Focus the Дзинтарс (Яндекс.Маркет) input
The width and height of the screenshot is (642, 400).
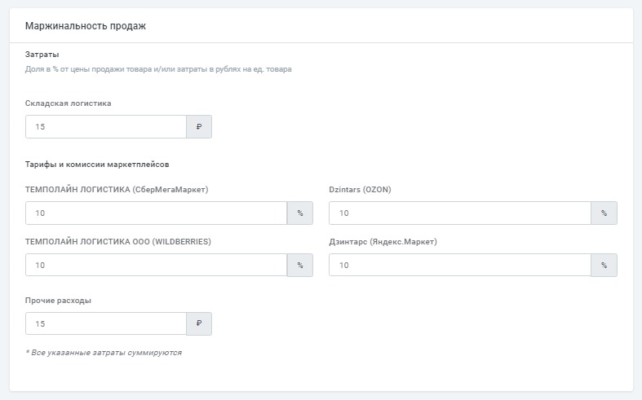(459, 266)
